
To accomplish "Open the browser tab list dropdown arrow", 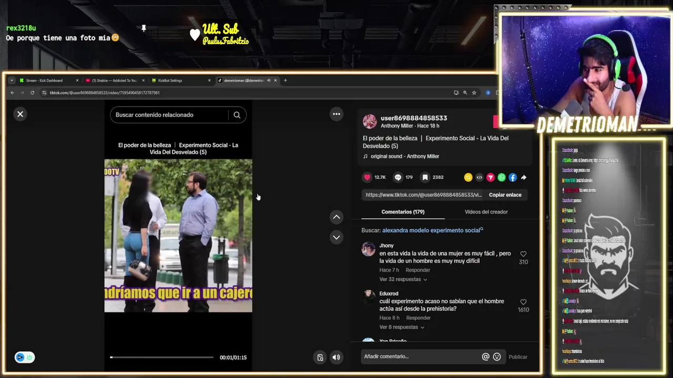I will tap(12, 80).
